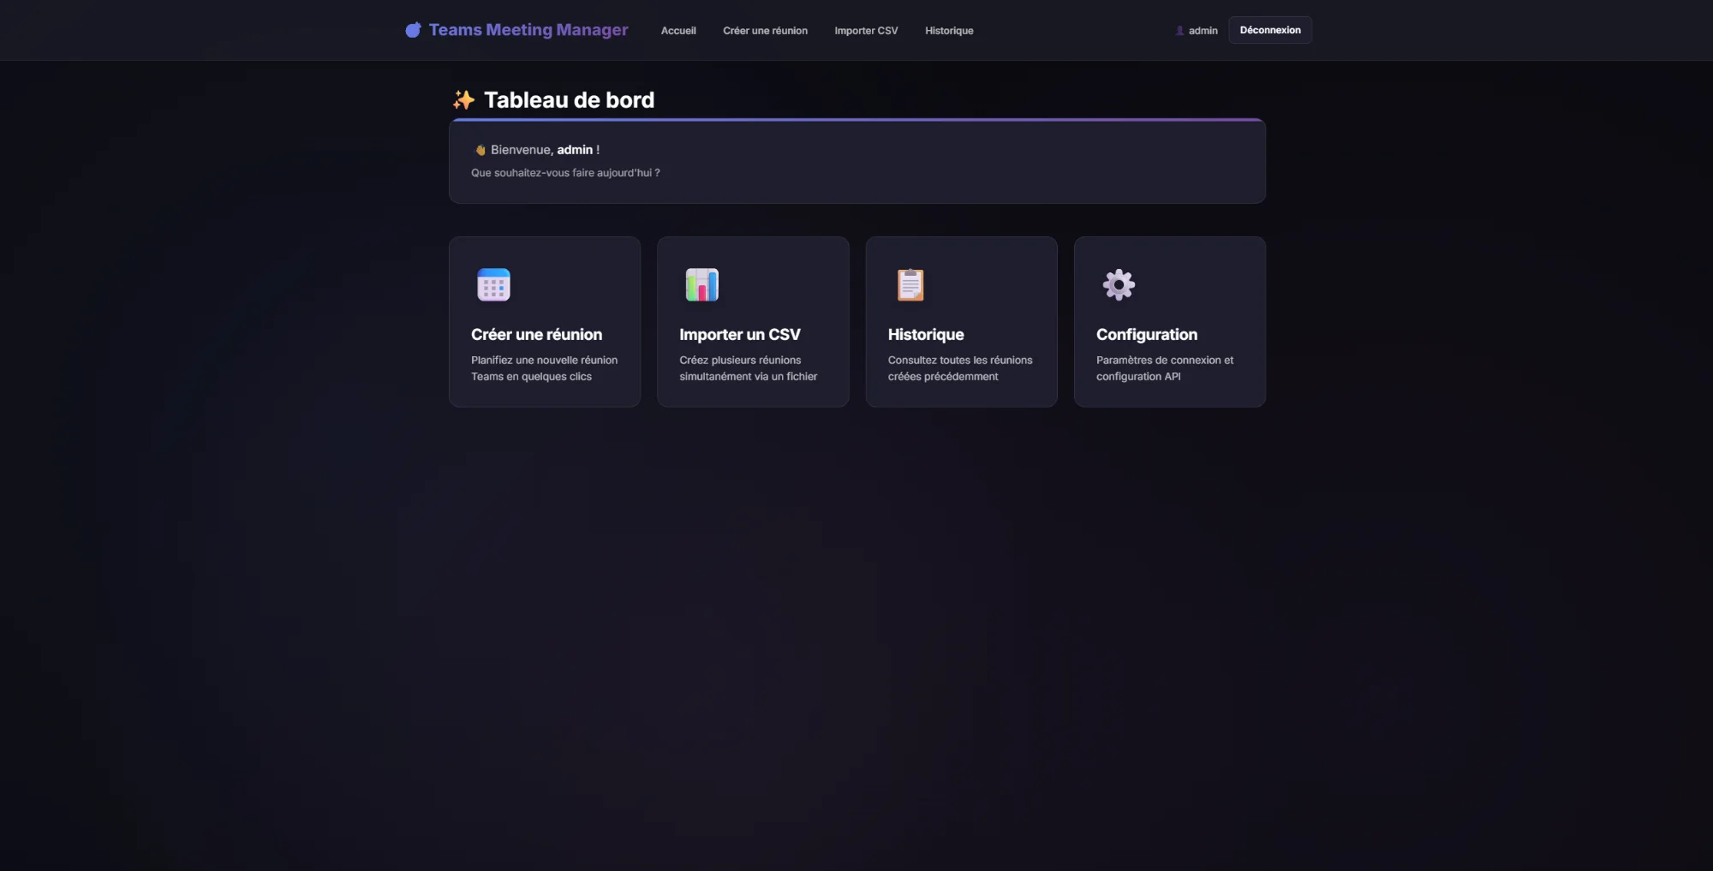This screenshot has width=1713, height=871.
Task: Click the sparkles icon beside Tableau de bord
Action: (463, 99)
